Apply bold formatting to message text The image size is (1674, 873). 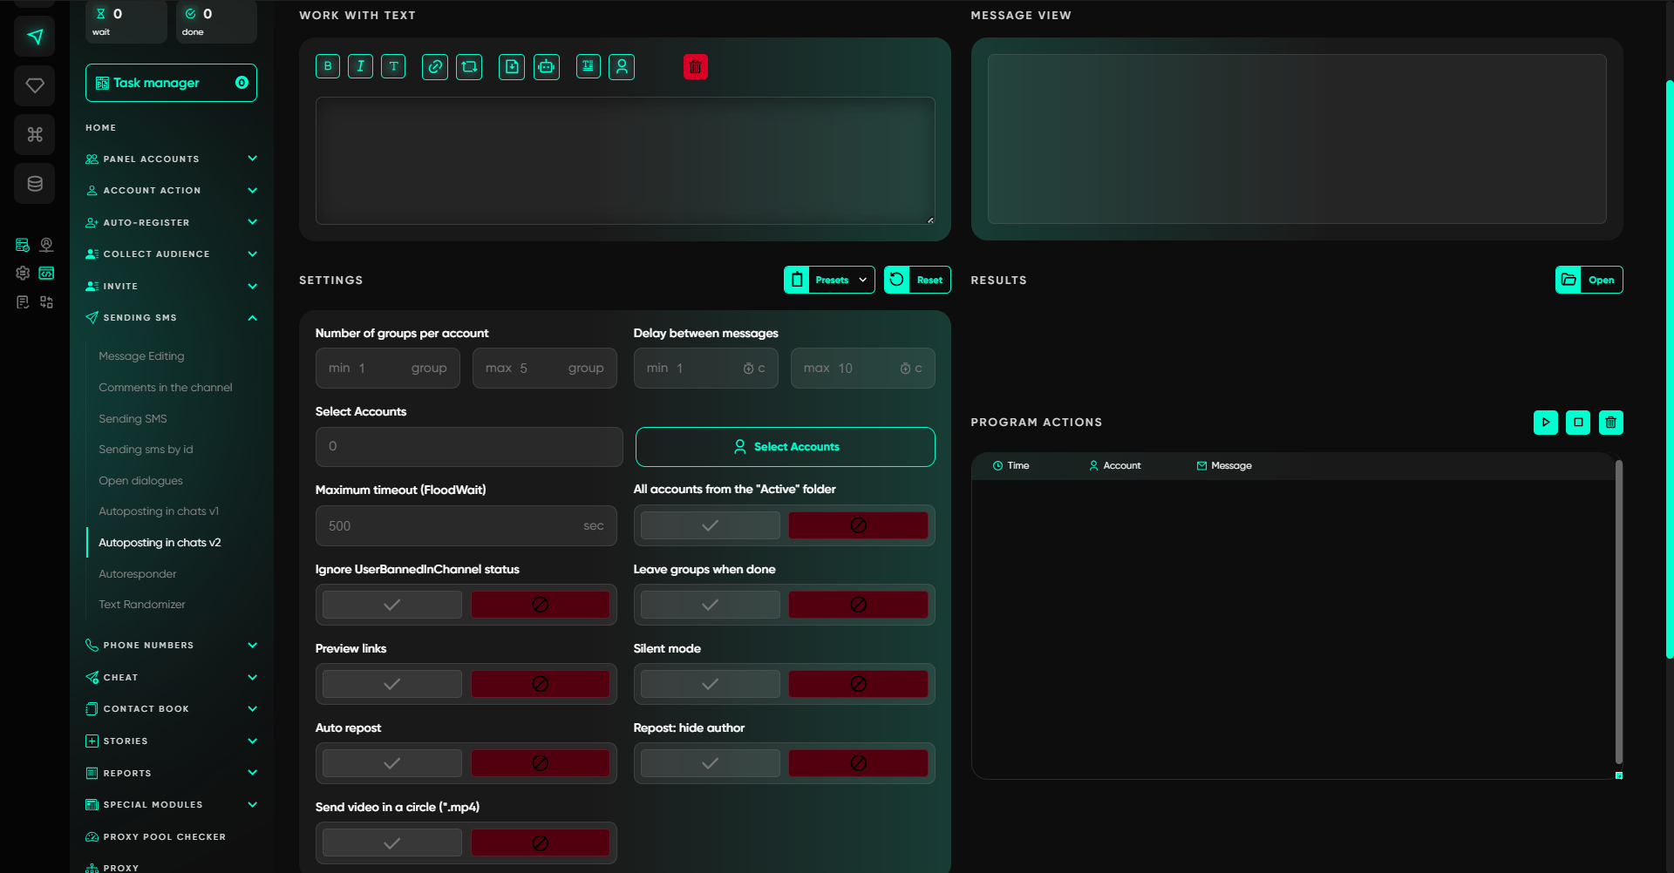coord(328,66)
